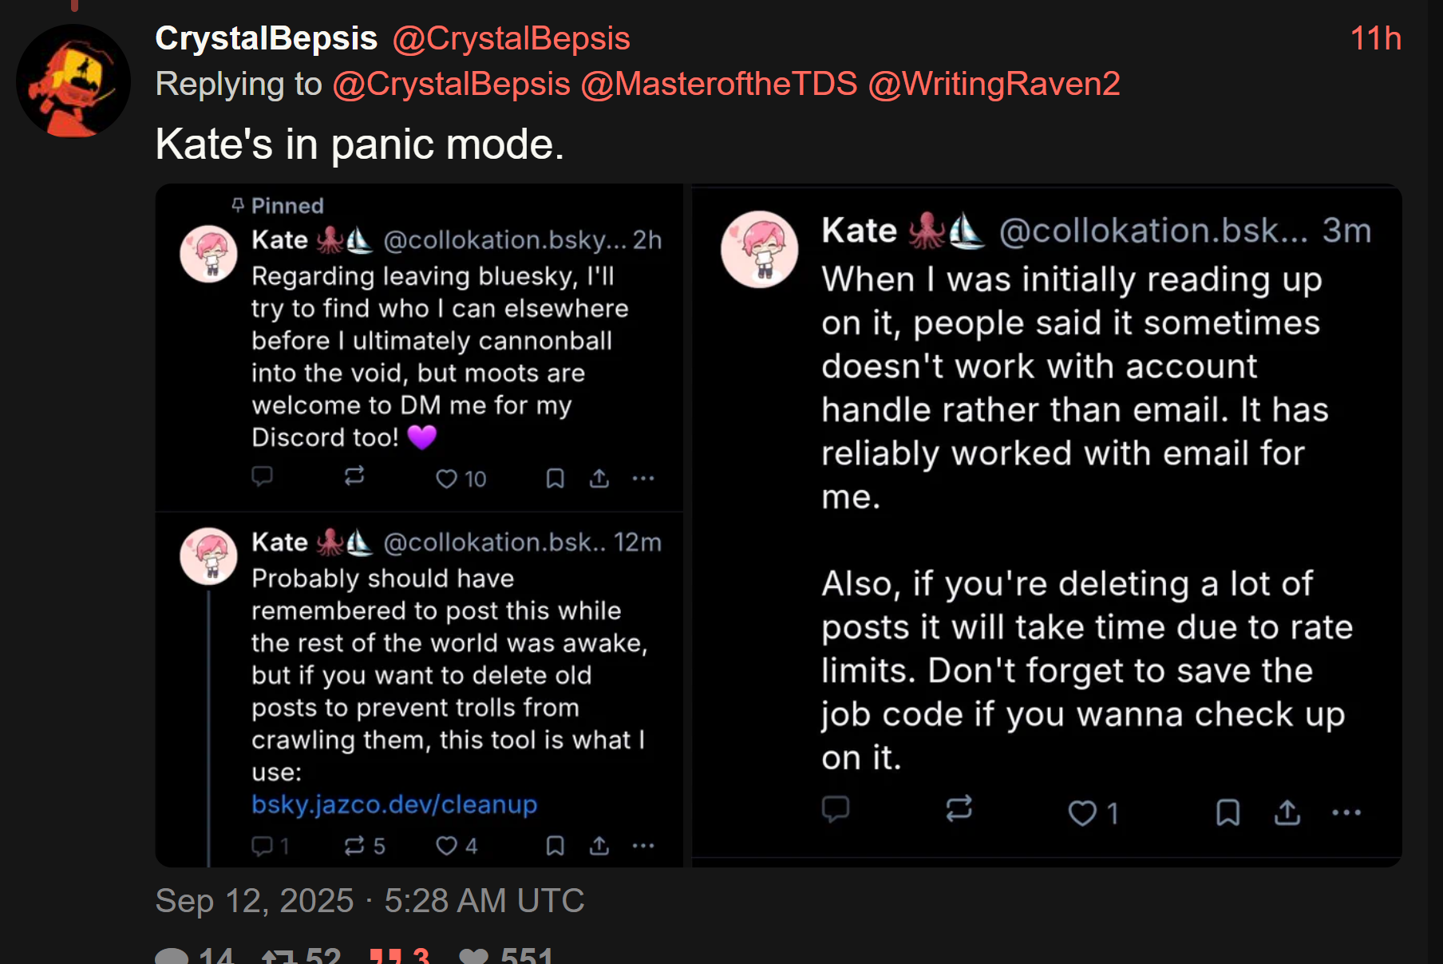Click the 11h timestamp link
Viewport: 1443px width, 964px height.
point(1375,38)
